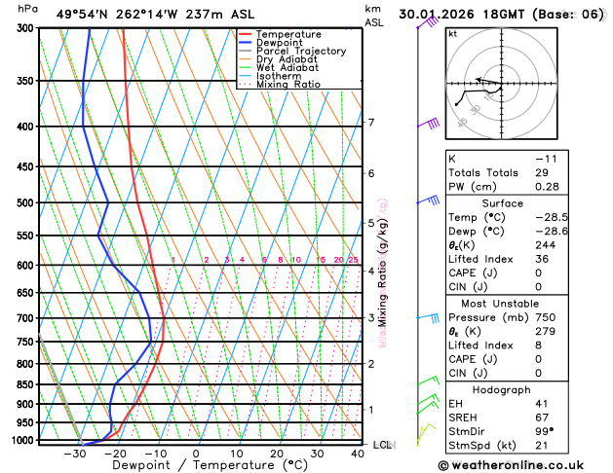Click the station header '49°54'N 262°14'W 237m ASL'

tap(155, 15)
